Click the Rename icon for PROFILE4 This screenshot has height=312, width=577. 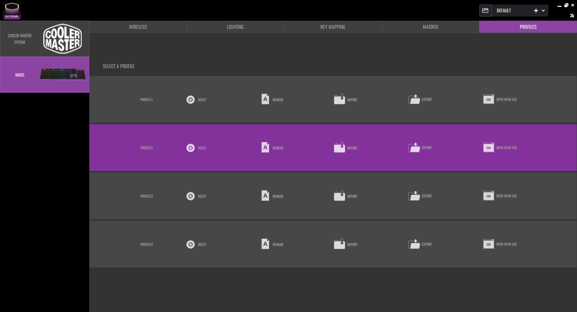point(265,244)
